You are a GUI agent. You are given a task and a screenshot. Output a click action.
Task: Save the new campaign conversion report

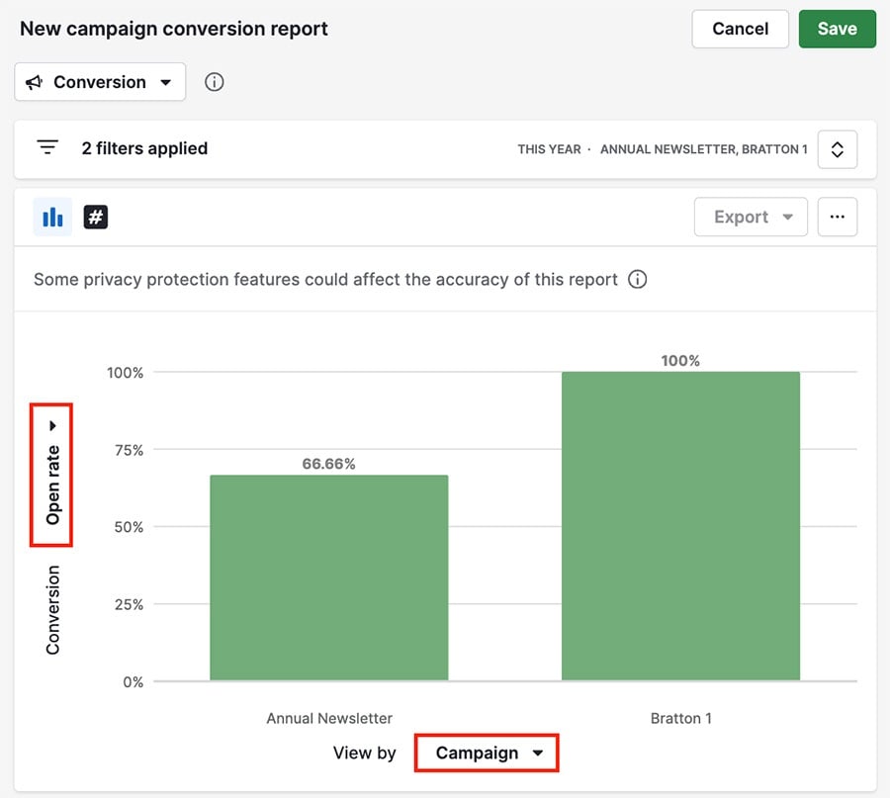tap(837, 29)
